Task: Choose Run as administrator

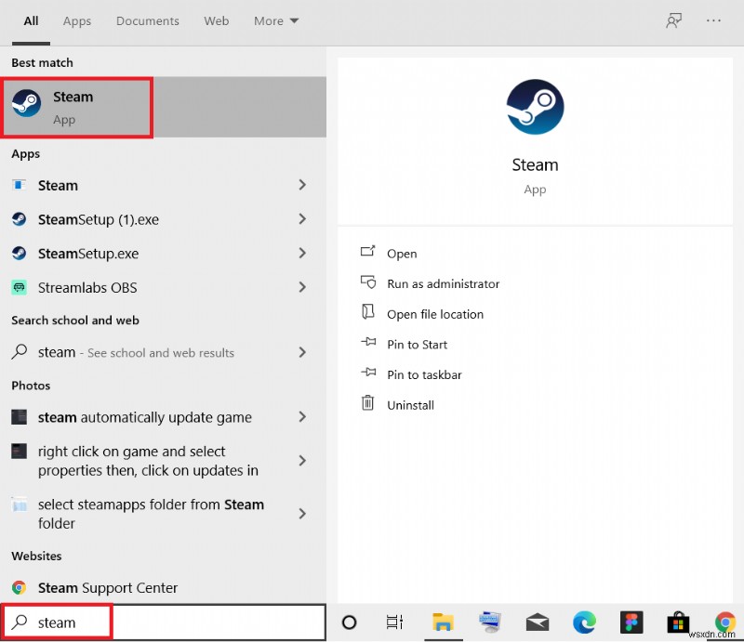Action: point(444,284)
